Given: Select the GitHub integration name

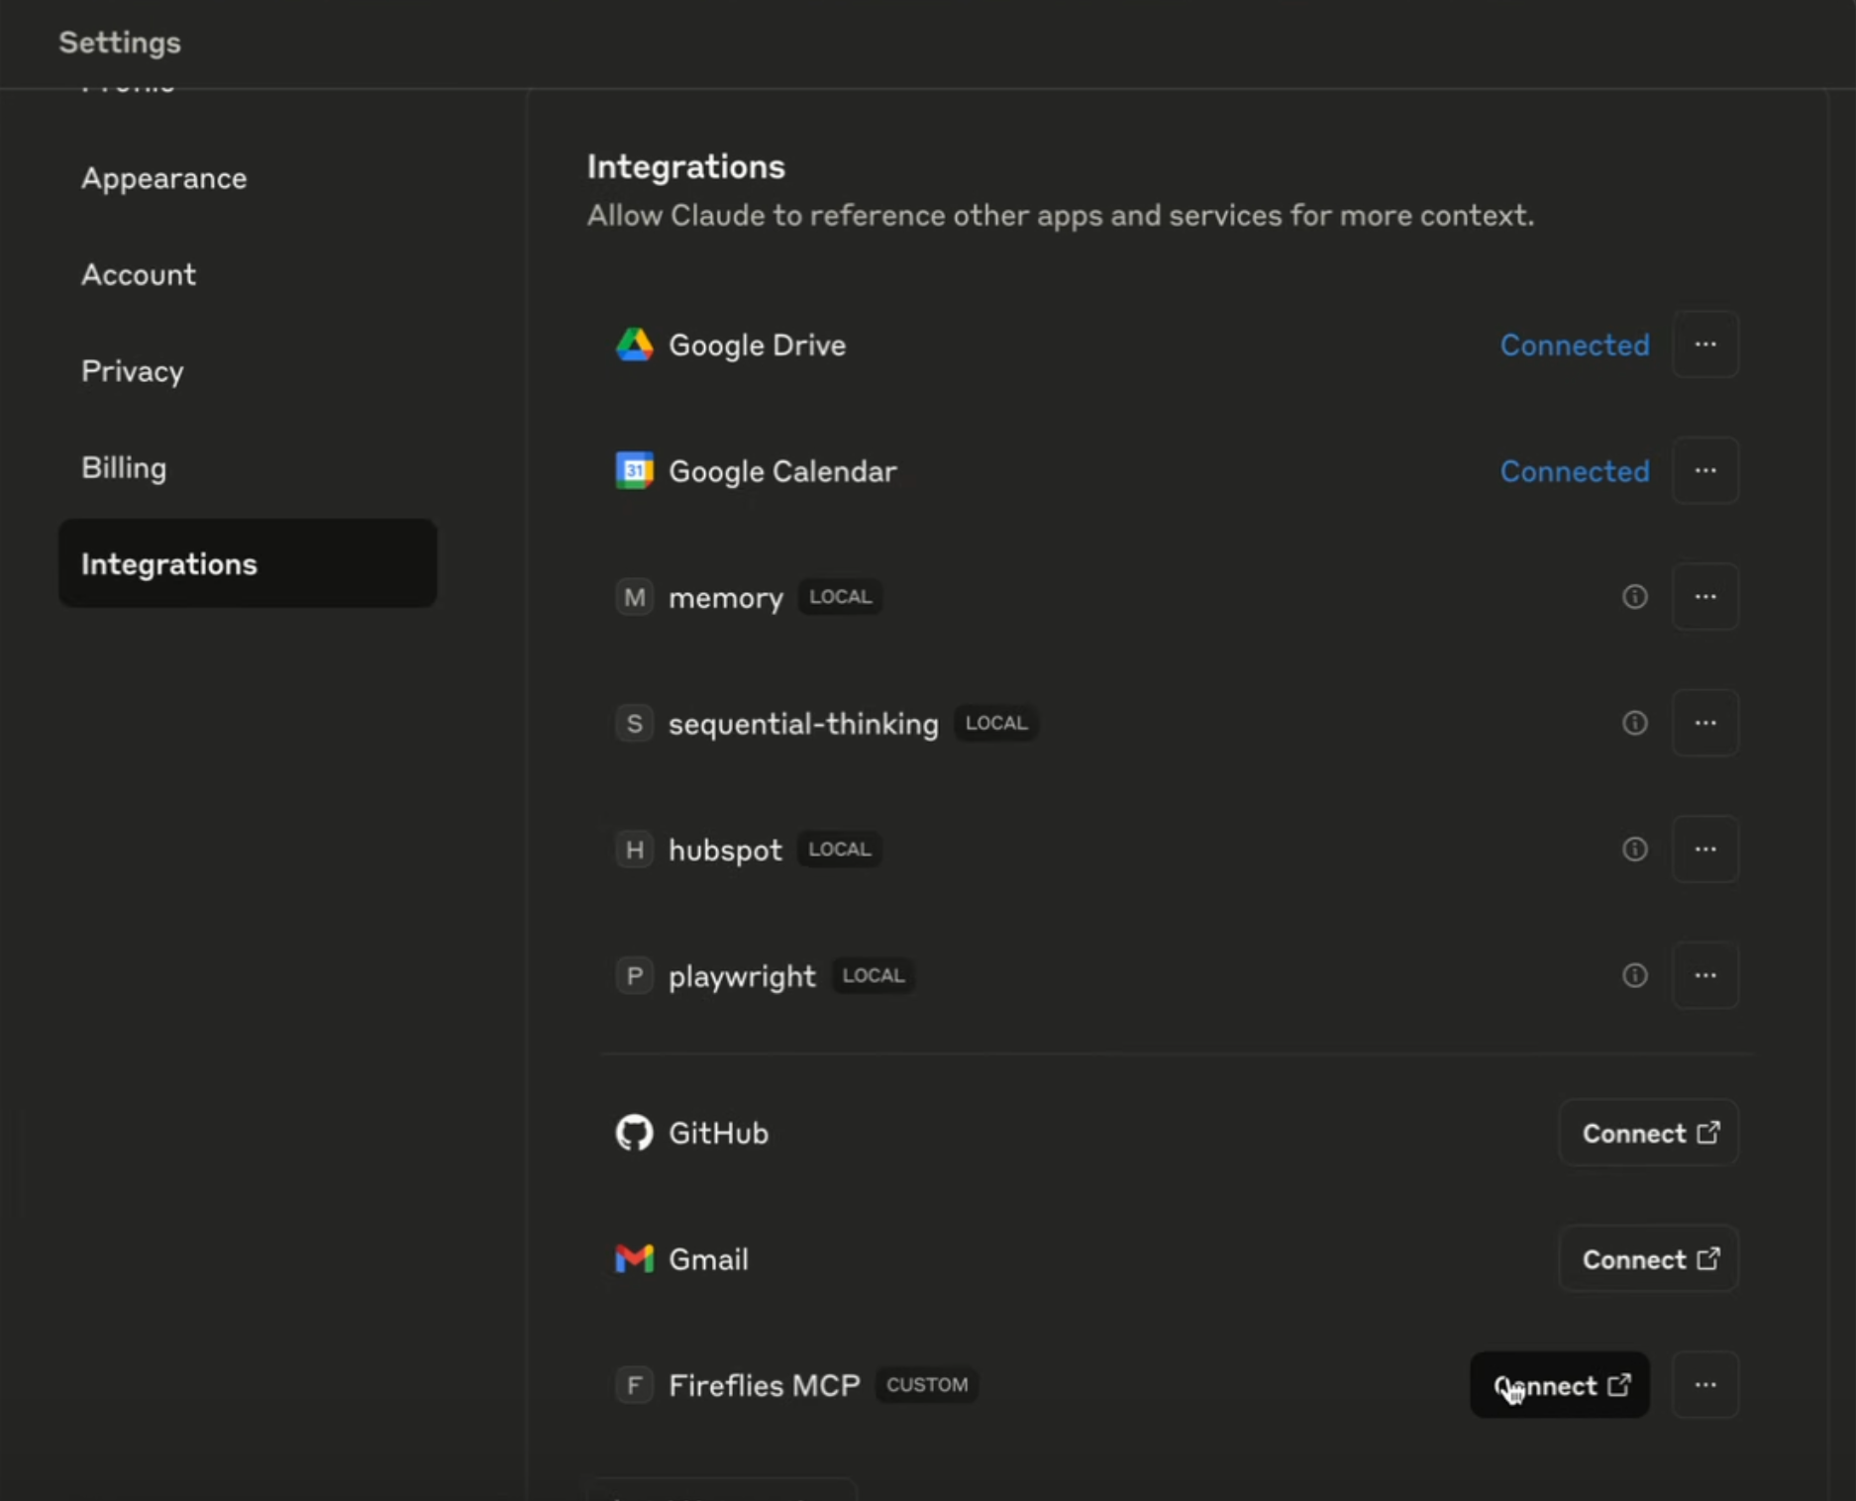Looking at the screenshot, I should click(719, 1133).
